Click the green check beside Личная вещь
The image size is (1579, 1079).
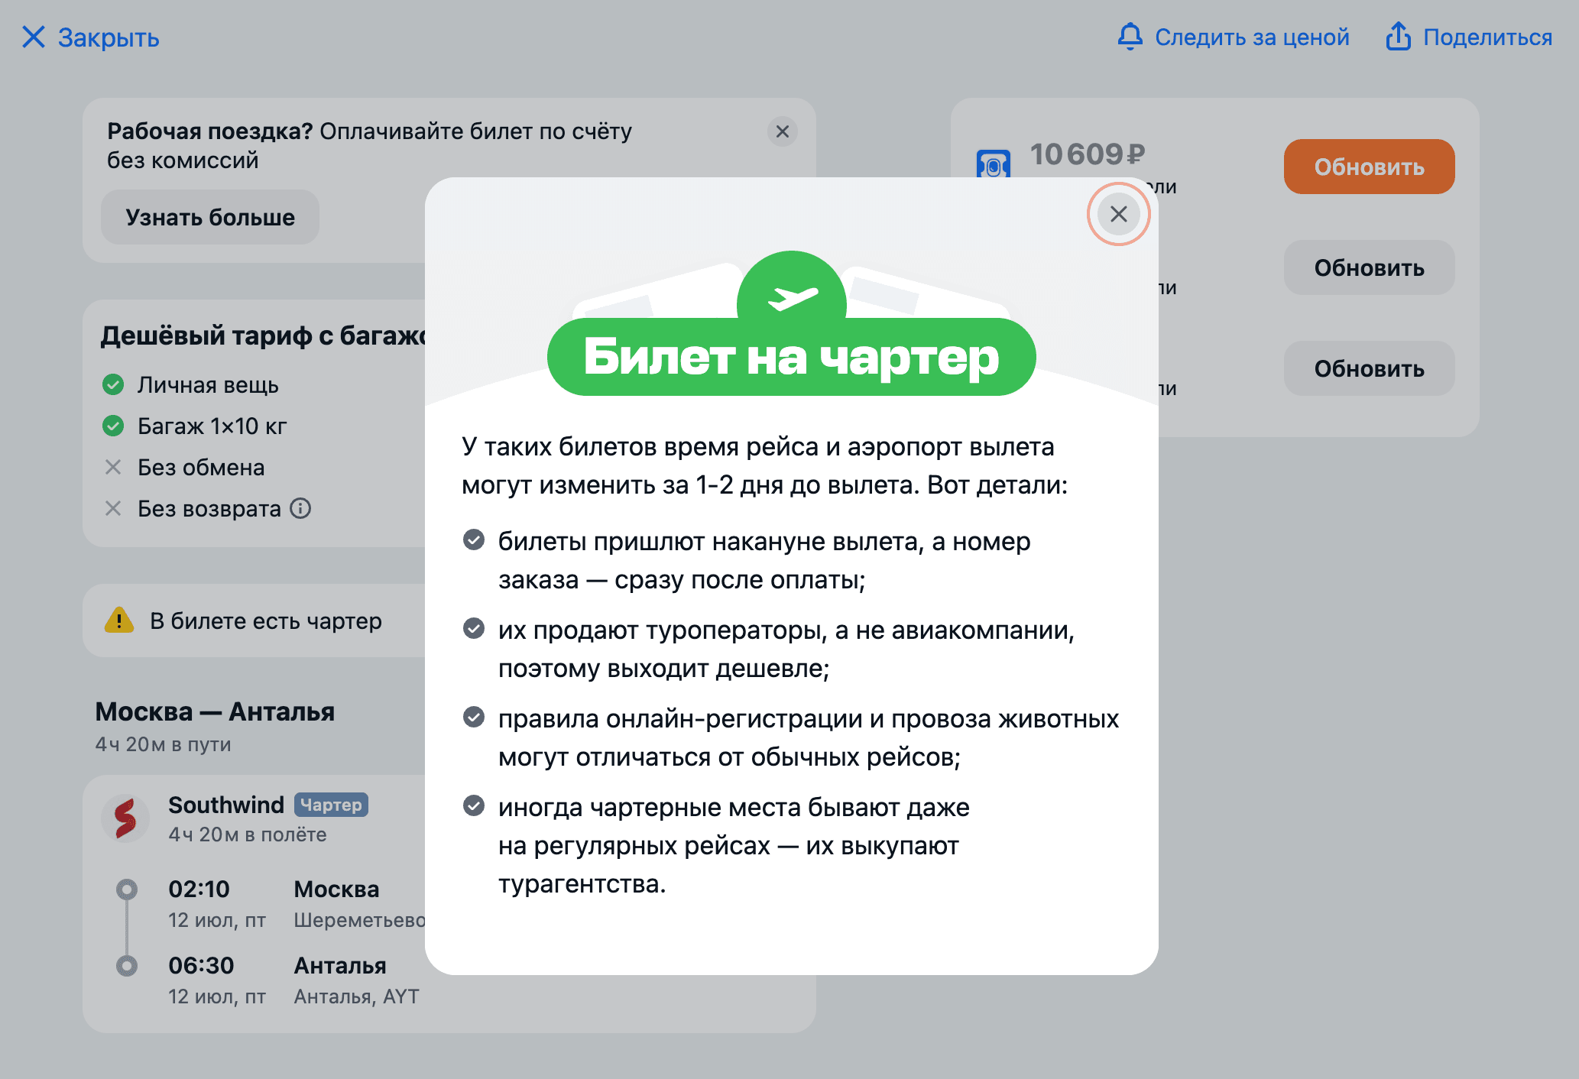[x=113, y=384]
